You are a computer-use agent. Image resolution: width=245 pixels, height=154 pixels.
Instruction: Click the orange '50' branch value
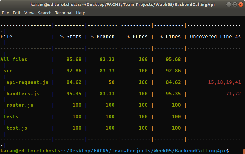click(112, 82)
